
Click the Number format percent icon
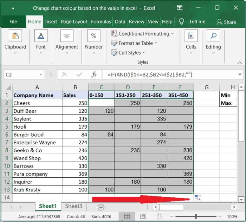coord(93,36)
